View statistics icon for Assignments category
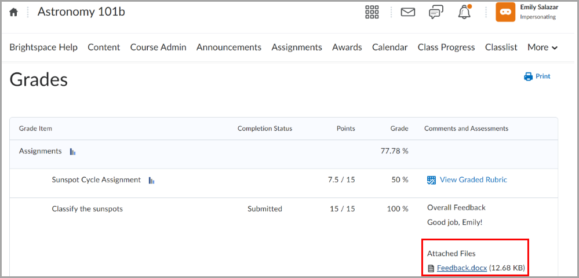The width and height of the screenshot is (579, 278). [73, 152]
